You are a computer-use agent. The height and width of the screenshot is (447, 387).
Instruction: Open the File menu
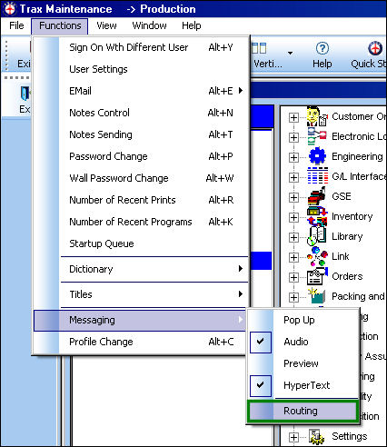(x=16, y=25)
